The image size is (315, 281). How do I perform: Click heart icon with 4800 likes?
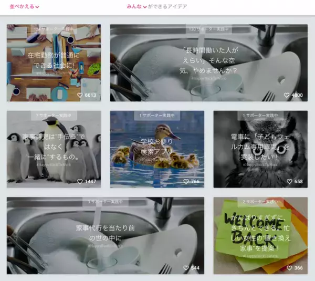click(287, 95)
